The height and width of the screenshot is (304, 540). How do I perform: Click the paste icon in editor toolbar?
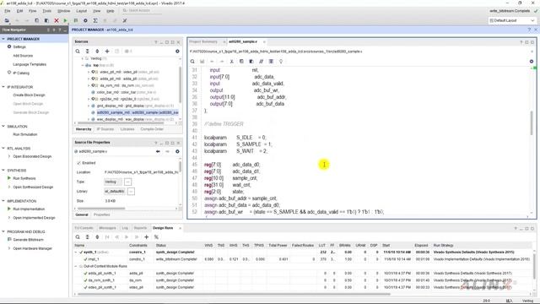pyautogui.click(x=251, y=62)
